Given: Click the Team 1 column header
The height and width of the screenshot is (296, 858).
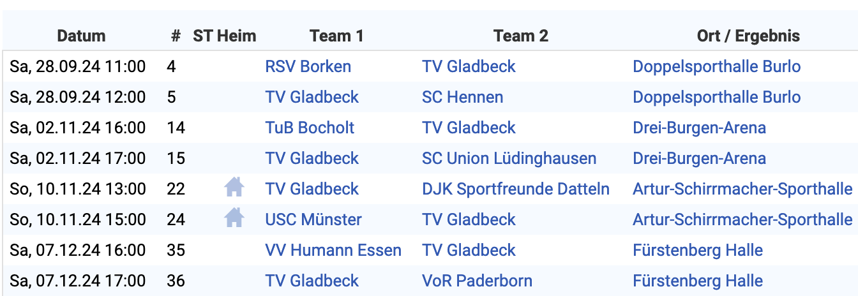Looking at the screenshot, I should point(336,36).
